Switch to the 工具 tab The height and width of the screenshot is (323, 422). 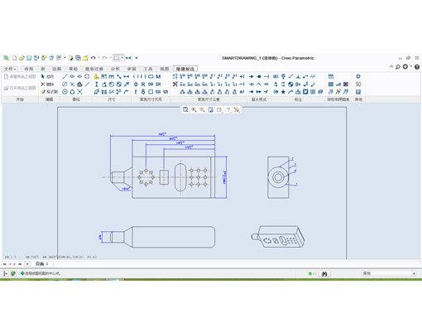click(x=148, y=69)
